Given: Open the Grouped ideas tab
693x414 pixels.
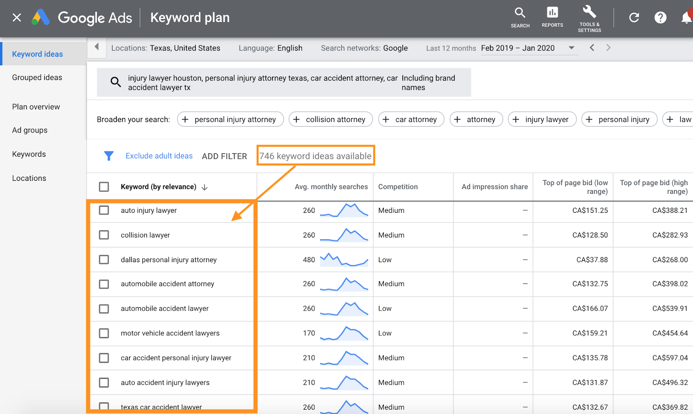Looking at the screenshot, I should pos(37,77).
